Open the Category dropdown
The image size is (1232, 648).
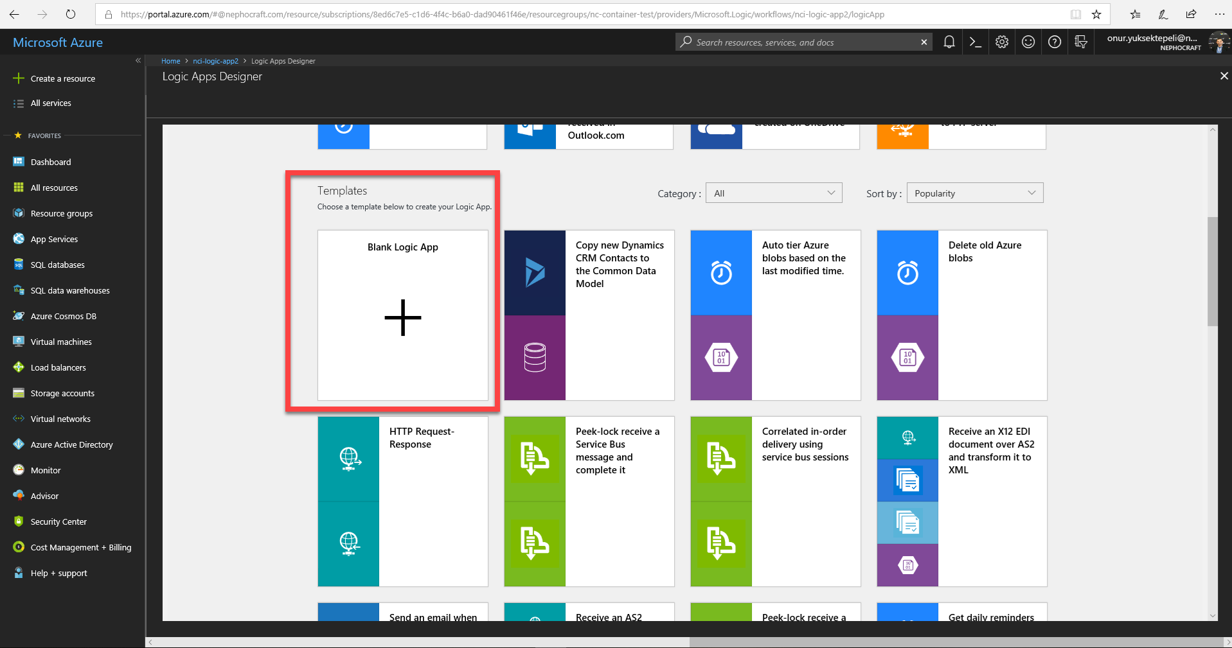pyautogui.click(x=774, y=193)
